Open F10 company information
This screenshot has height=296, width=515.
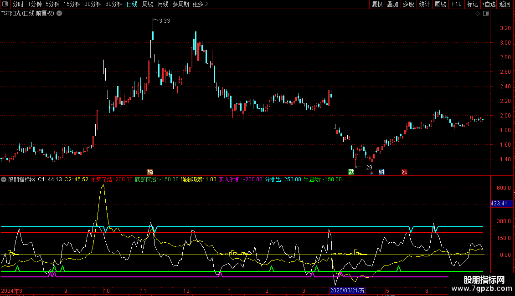pyautogui.click(x=457, y=4)
